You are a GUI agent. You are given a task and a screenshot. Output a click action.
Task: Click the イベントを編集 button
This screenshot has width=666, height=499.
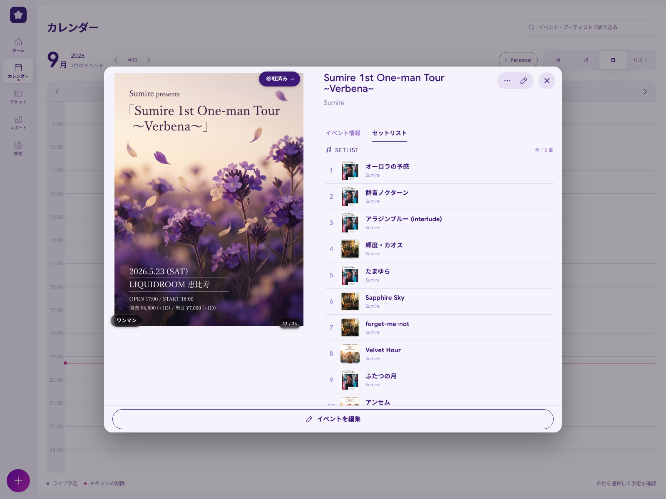pyautogui.click(x=333, y=419)
